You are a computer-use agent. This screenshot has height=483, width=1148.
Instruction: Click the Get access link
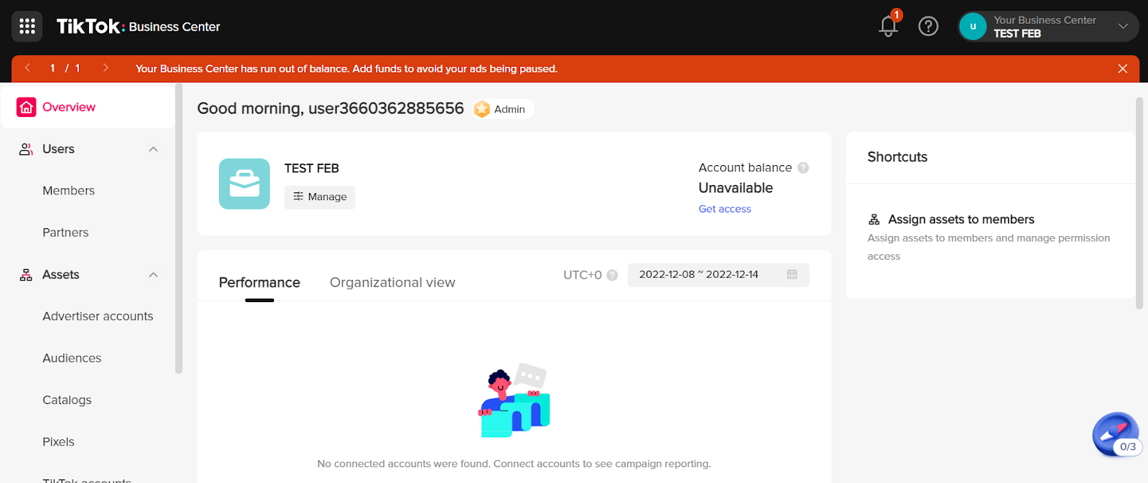[x=725, y=209]
